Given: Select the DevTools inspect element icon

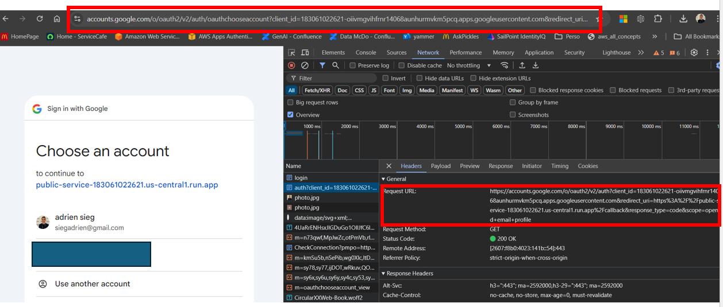Looking at the screenshot, I should [x=292, y=53].
